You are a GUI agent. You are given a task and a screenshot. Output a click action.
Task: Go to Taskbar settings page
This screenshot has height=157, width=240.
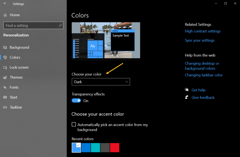16,107
